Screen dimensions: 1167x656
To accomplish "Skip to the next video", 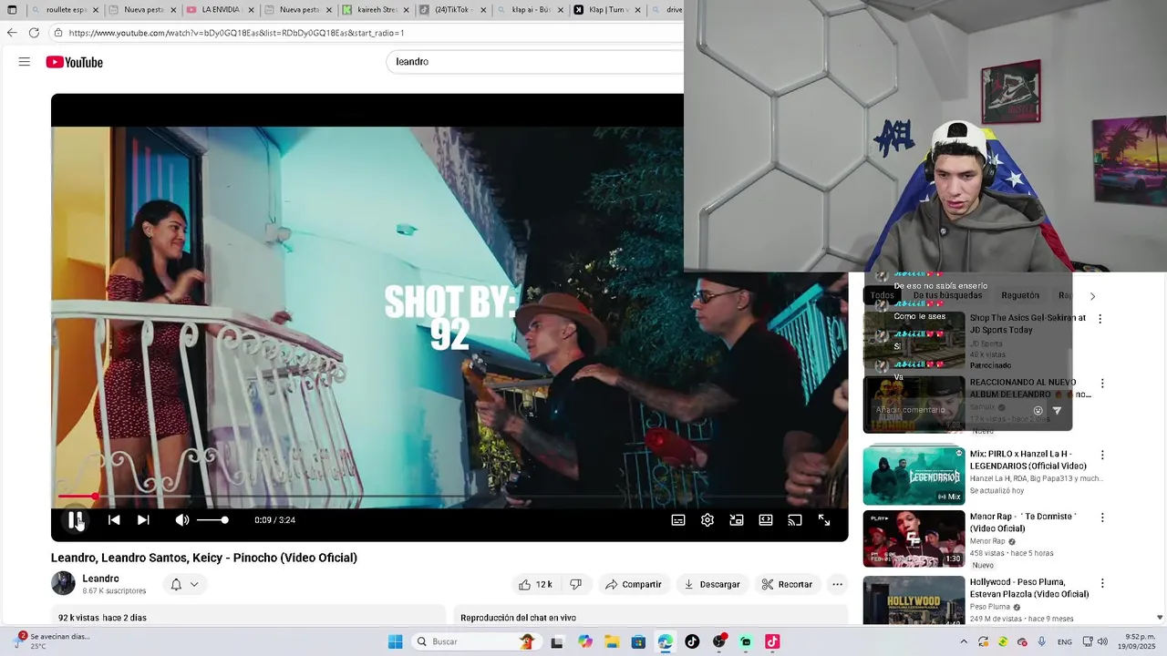I will coord(143,520).
